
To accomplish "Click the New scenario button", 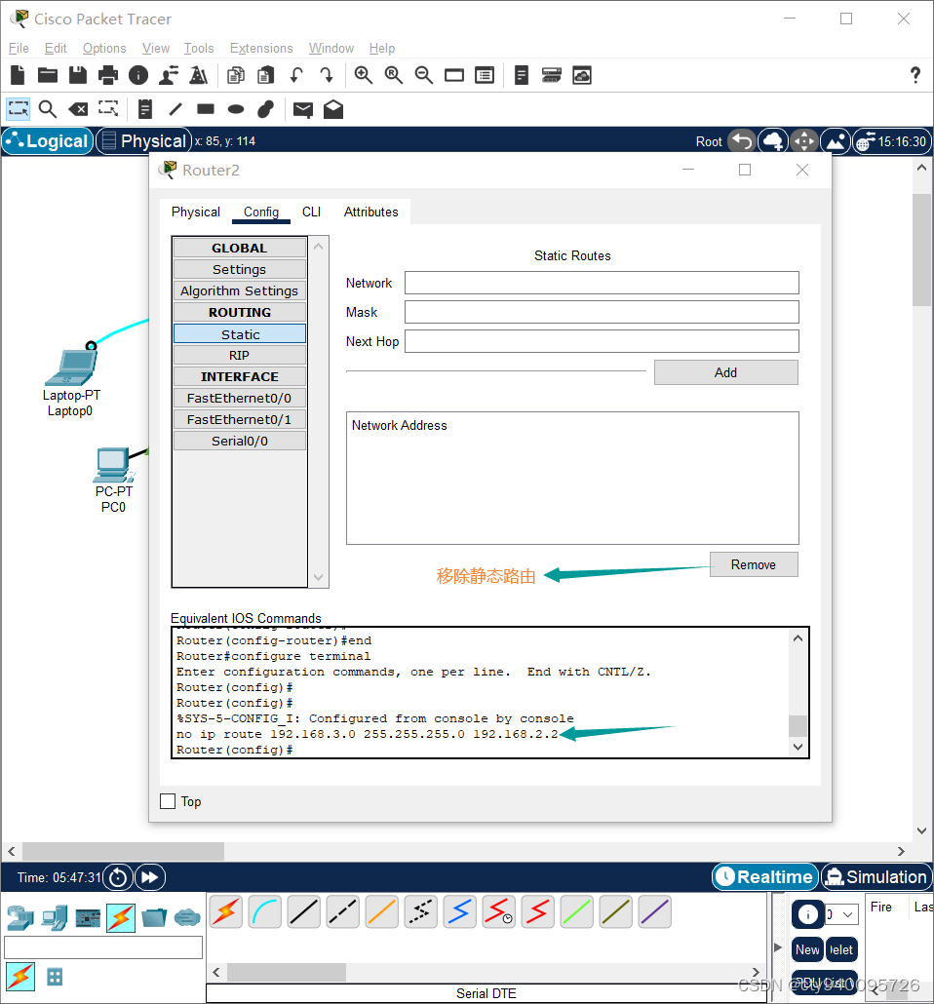I will (x=807, y=949).
